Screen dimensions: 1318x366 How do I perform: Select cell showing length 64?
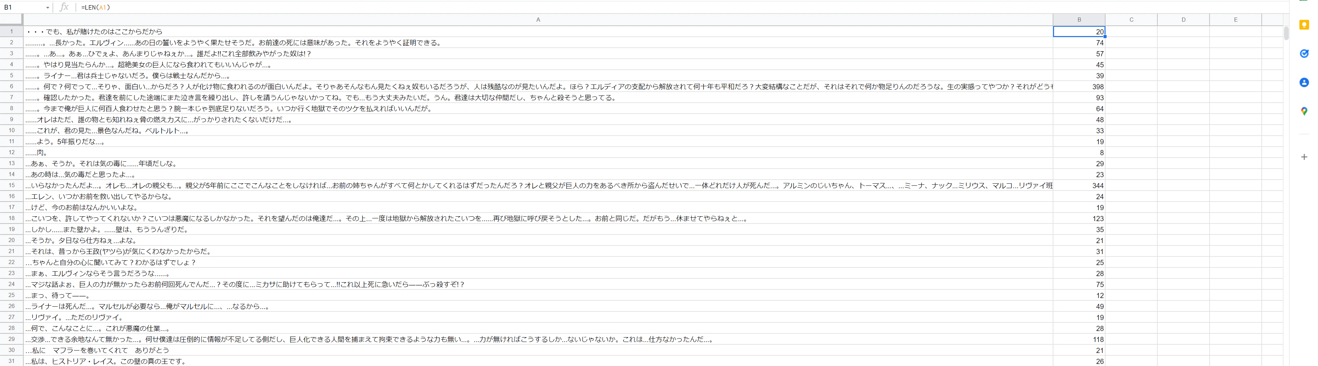point(1079,108)
